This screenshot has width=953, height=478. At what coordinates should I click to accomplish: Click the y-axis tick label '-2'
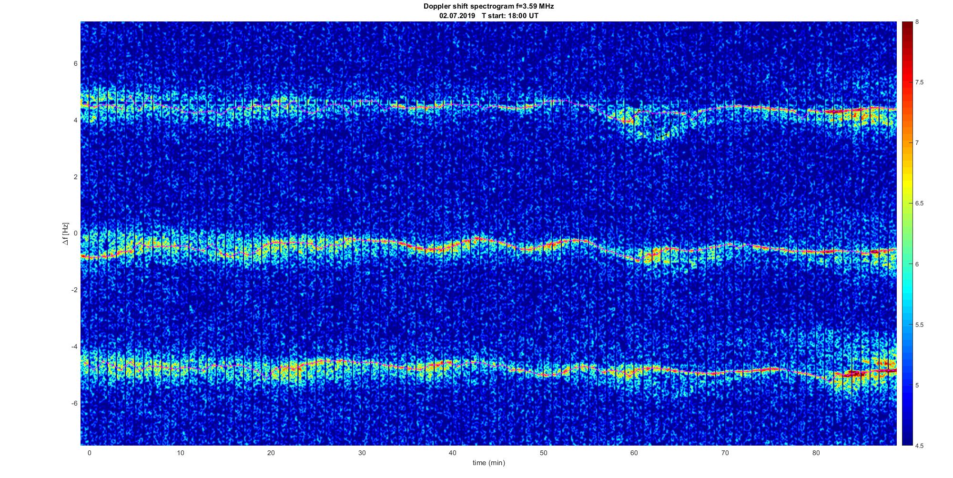tap(74, 290)
